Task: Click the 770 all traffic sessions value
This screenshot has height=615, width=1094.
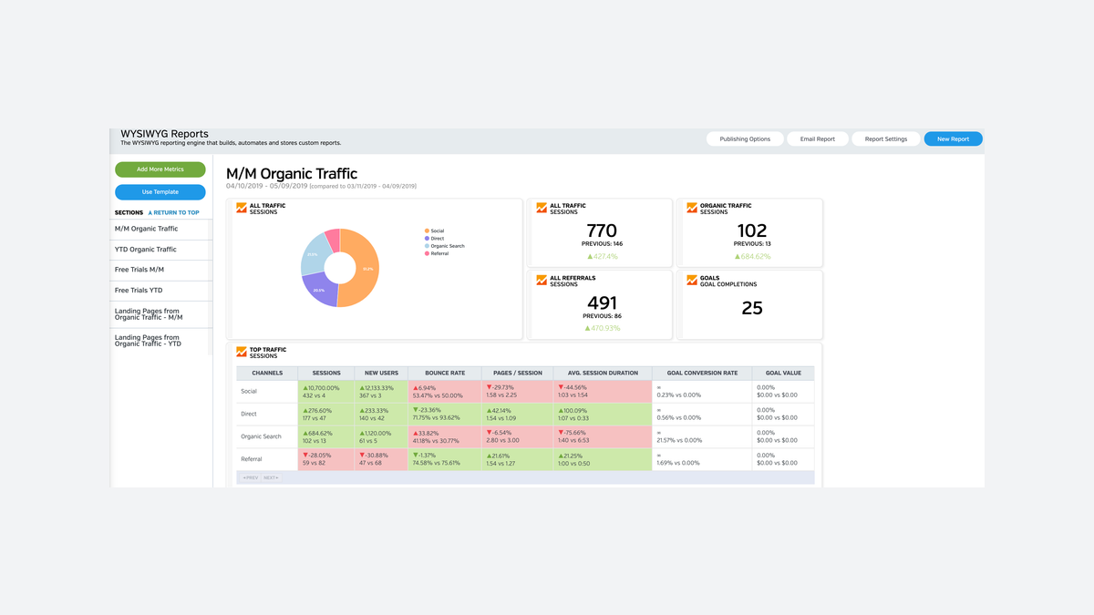Action: (602, 231)
